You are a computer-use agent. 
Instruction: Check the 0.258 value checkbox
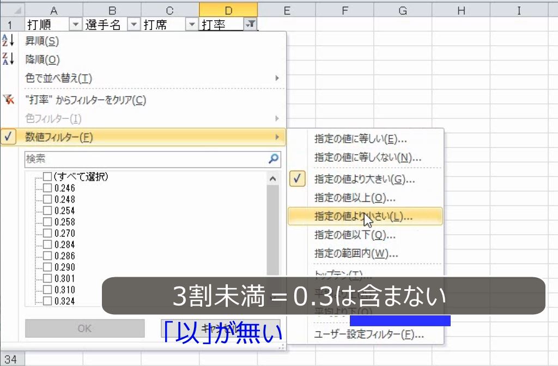47,222
